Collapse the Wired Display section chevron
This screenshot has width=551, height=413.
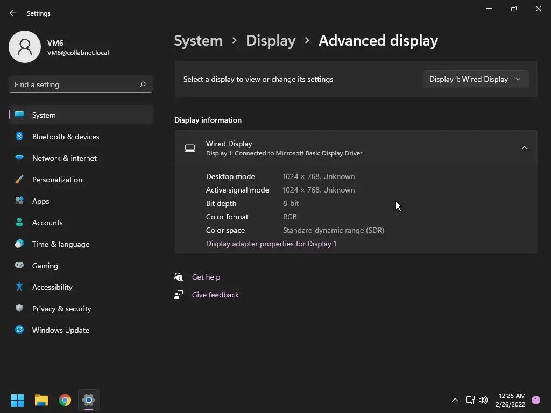coord(524,148)
